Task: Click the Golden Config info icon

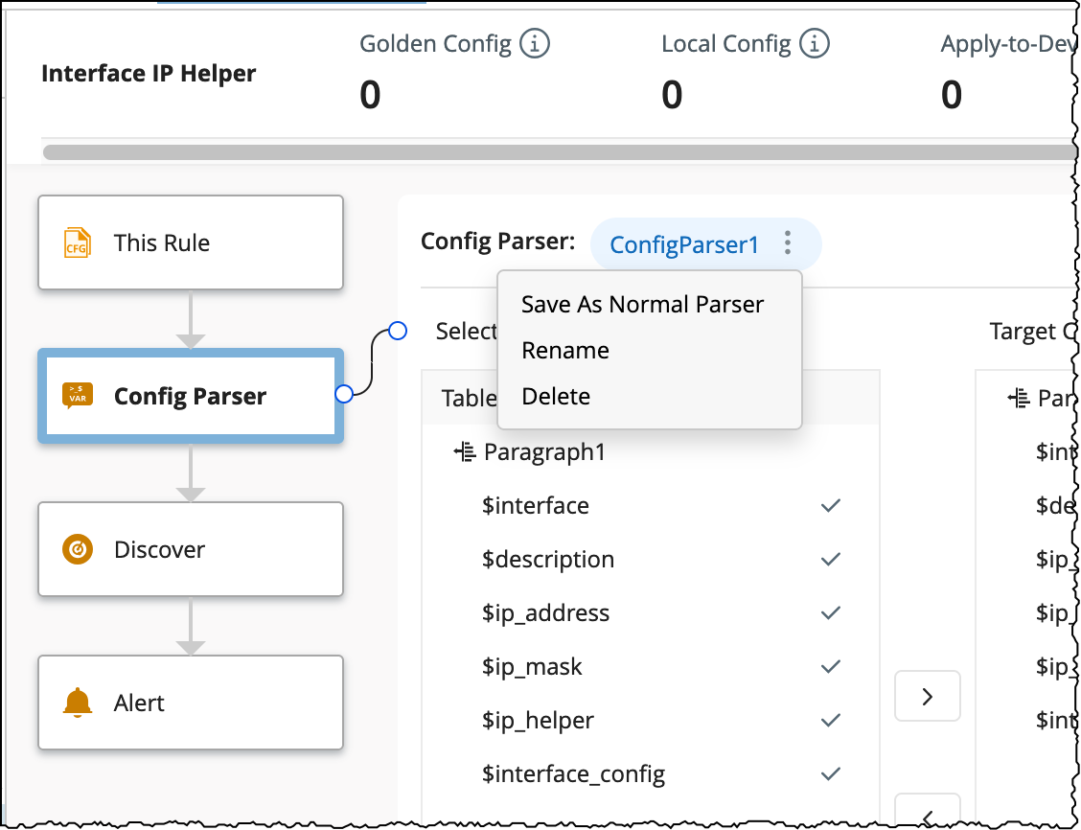Action: click(x=535, y=43)
